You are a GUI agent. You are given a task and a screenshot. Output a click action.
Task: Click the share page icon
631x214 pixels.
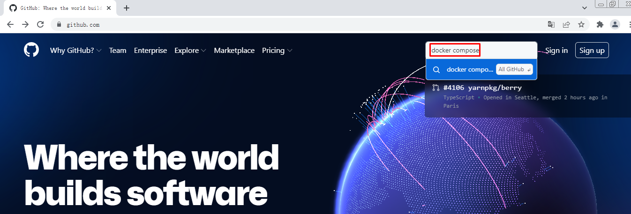click(566, 25)
